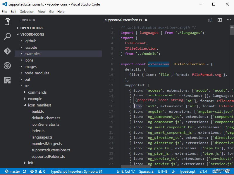Open the Extensions view icon
This screenshot has height=175, width=234.
7,80
